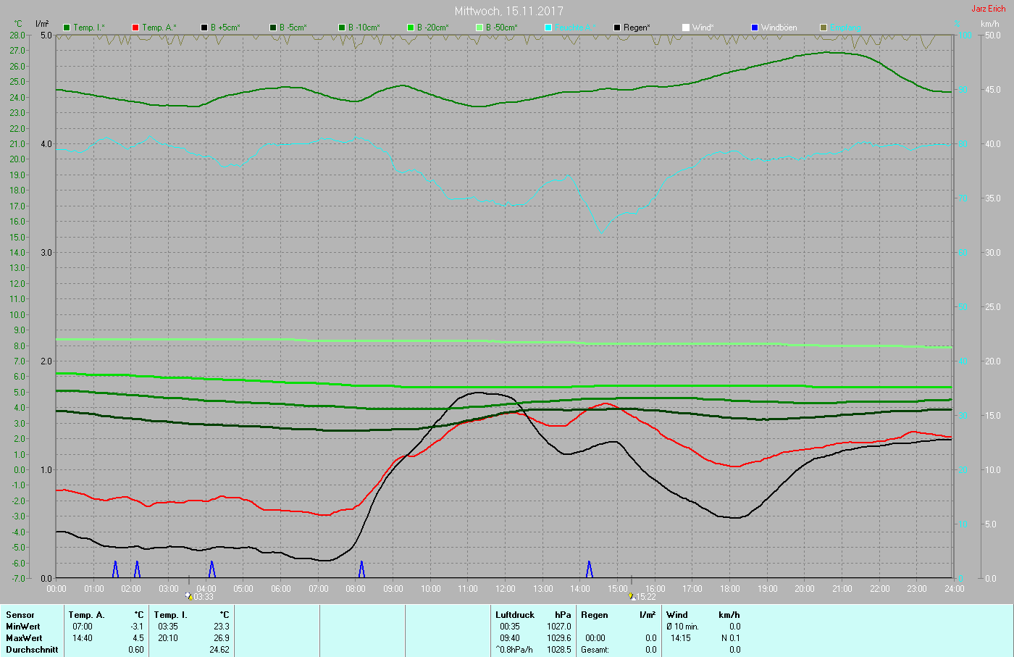
Task: Click the chart title Mittwoch, 15.11.2017
Action: (509, 11)
